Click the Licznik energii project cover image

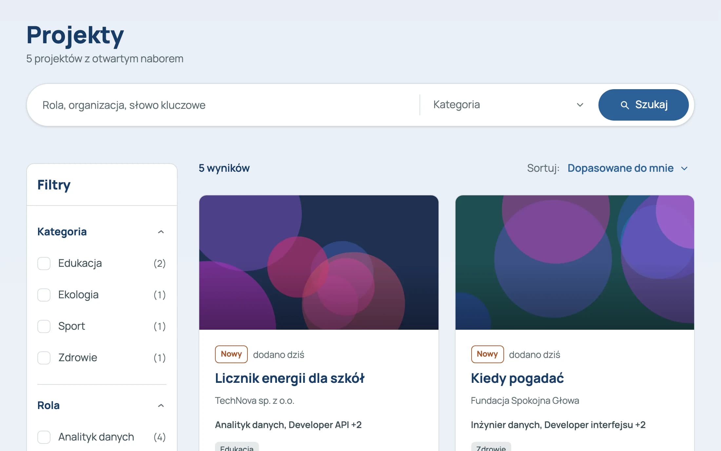pyautogui.click(x=319, y=263)
